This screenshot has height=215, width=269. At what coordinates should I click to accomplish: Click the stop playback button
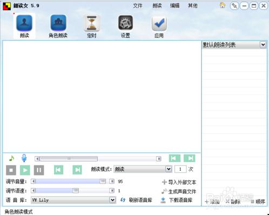(11, 170)
